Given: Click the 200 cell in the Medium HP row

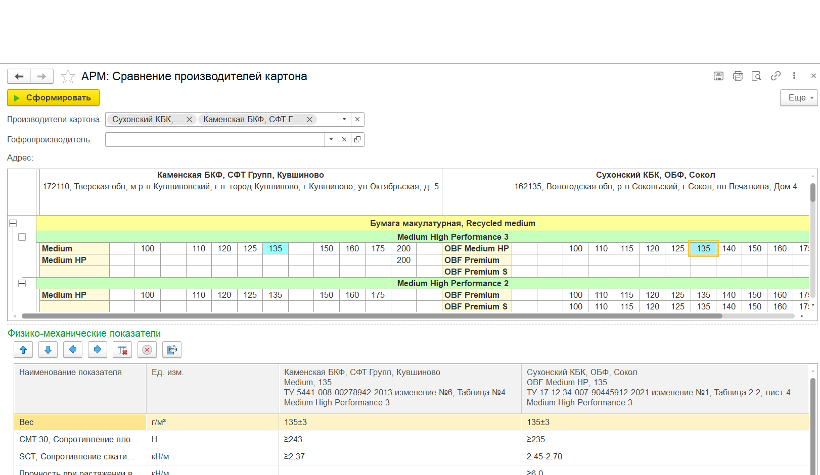Looking at the screenshot, I should 403,260.
